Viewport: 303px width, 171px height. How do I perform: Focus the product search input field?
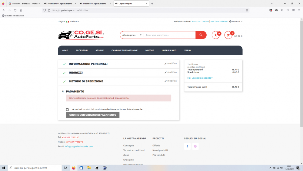coord(170,35)
